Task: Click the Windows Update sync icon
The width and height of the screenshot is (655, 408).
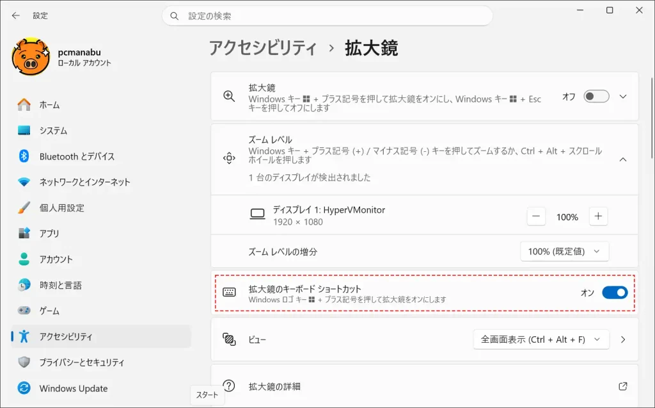Action: tap(24, 388)
